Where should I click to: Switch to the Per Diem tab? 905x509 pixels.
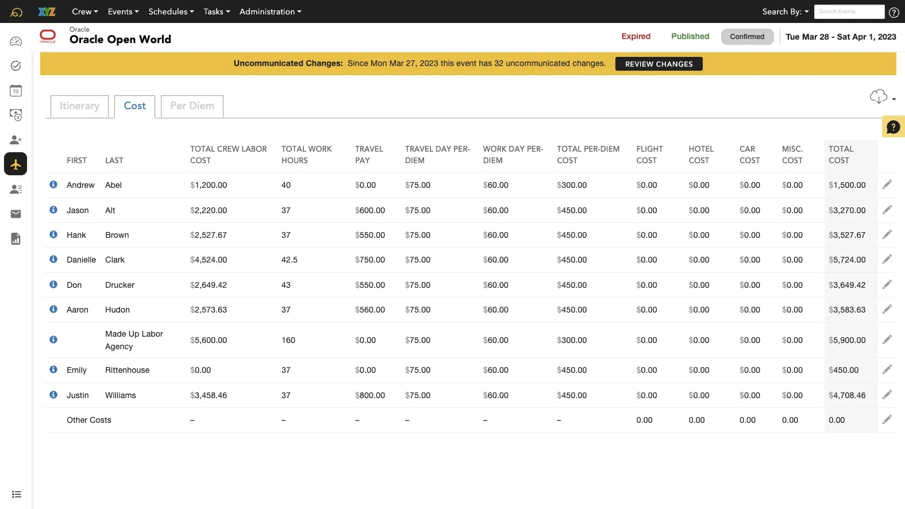(192, 106)
